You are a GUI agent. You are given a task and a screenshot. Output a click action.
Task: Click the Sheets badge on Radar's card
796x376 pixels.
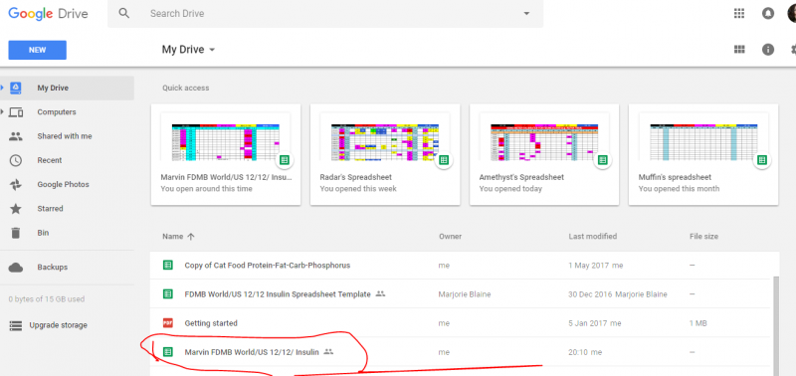click(444, 160)
